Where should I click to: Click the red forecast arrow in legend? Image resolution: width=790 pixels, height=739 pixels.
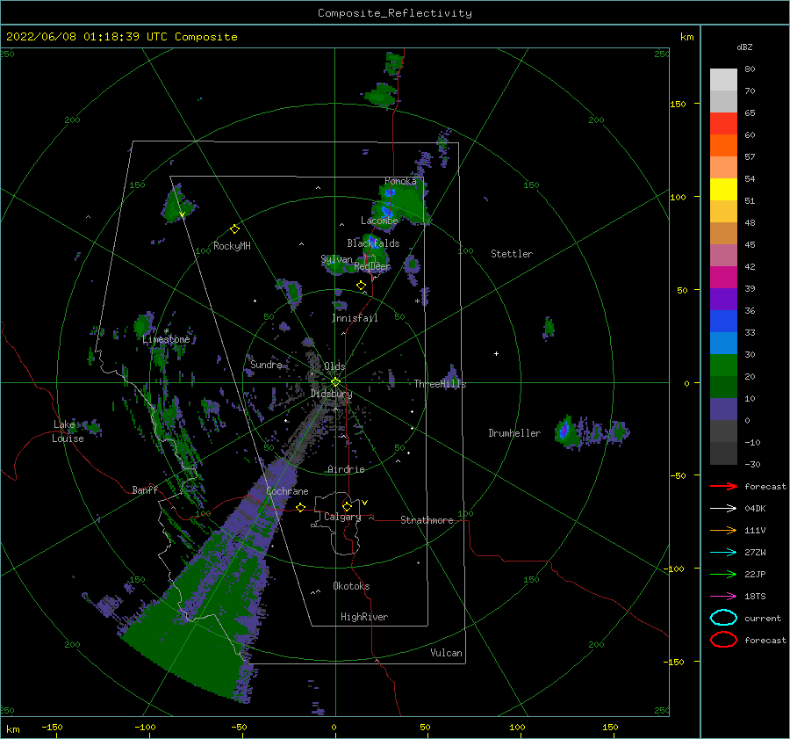(x=723, y=487)
